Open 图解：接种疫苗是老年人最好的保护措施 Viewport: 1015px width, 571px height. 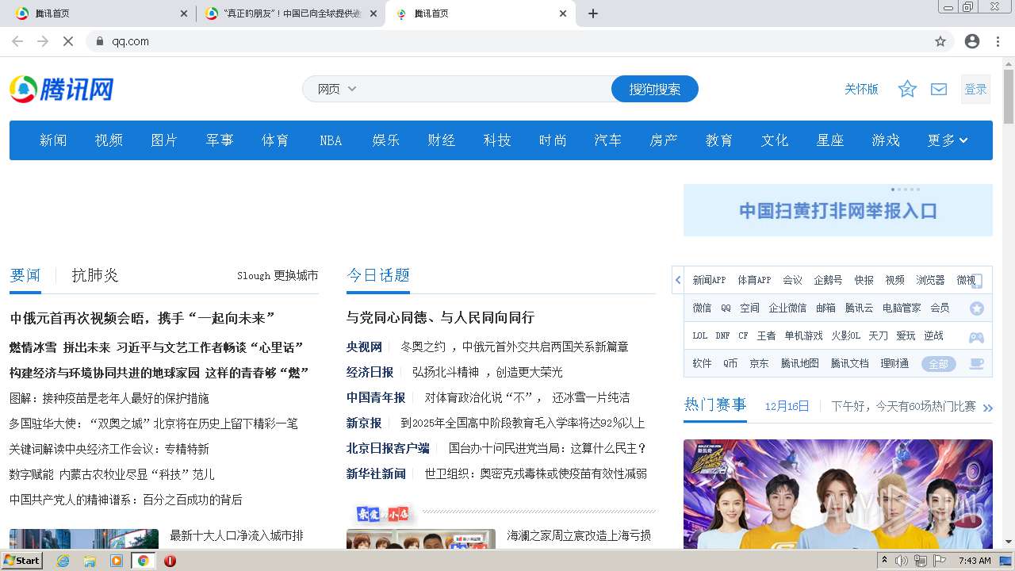pyautogui.click(x=109, y=398)
